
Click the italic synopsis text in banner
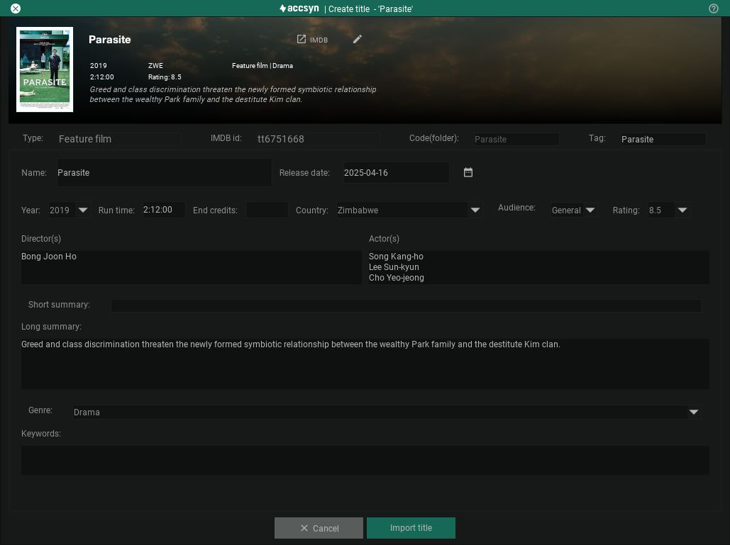(x=233, y=94)
